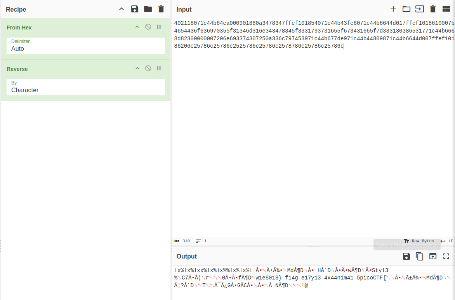Collapse the Reverse operation
The image size is (455, 300).
(x=137, y=68)
